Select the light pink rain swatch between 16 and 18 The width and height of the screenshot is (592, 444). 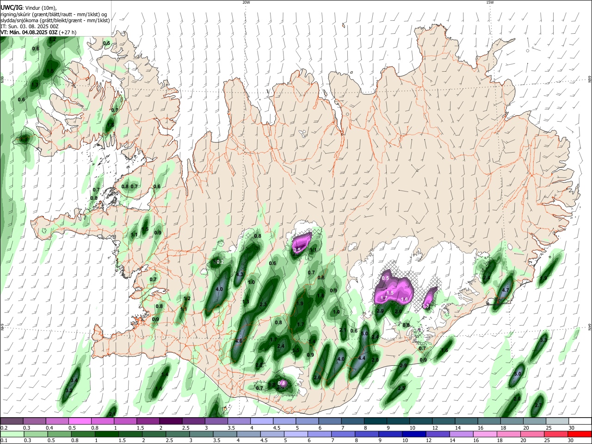(485, 434)
